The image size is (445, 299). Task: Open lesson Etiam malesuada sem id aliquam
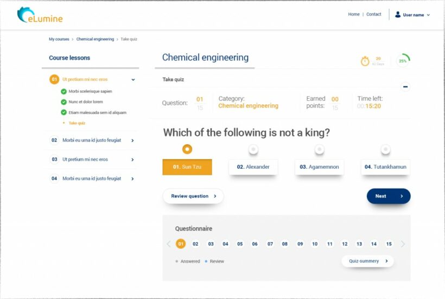point(97,113)
